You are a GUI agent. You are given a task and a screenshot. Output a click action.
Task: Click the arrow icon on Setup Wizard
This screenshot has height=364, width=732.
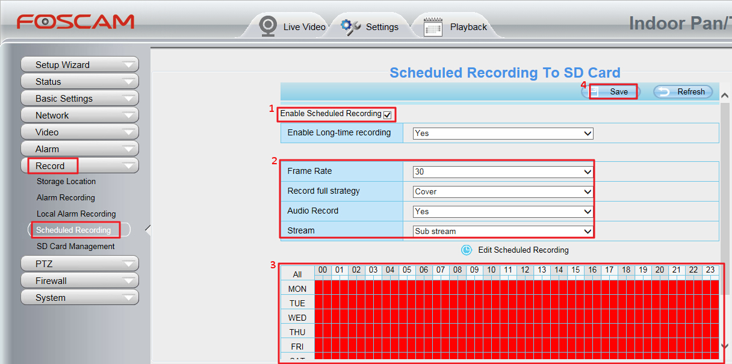pyautogui.click(x=129, y=65)
